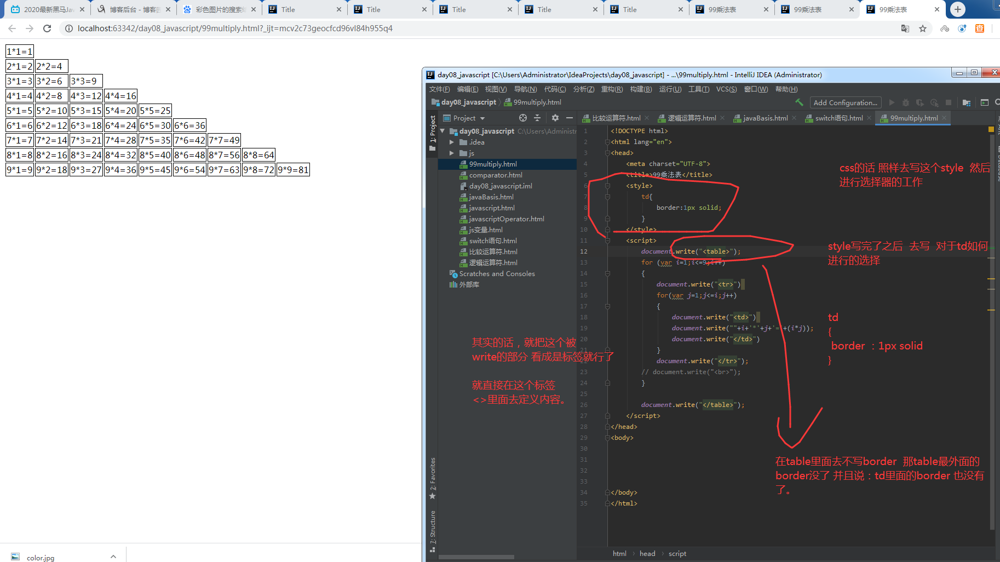Click the orange extension icon
The height and width of the screenshot is (562, 1000).
[980, 28]
